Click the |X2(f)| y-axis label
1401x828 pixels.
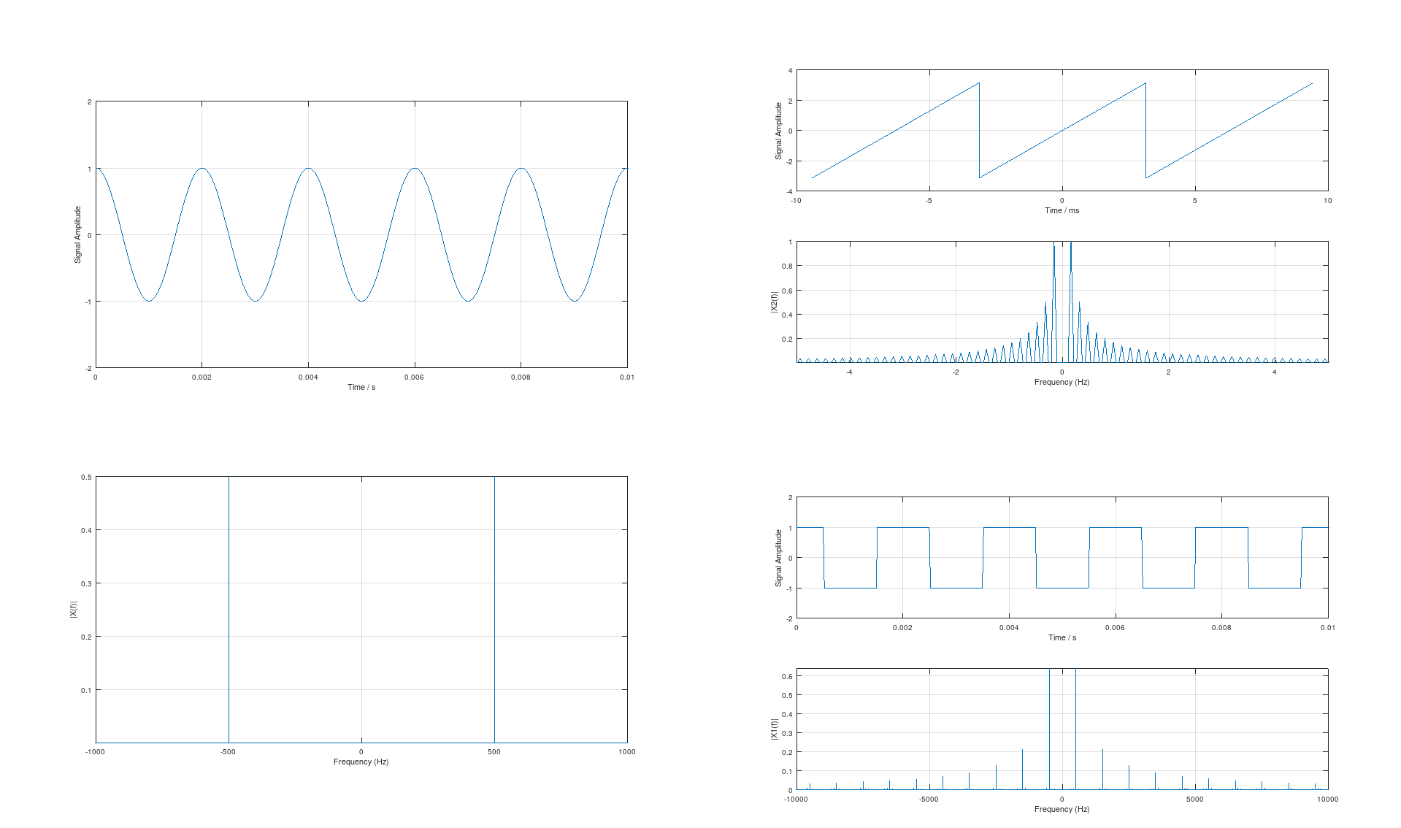click(774, 302)
